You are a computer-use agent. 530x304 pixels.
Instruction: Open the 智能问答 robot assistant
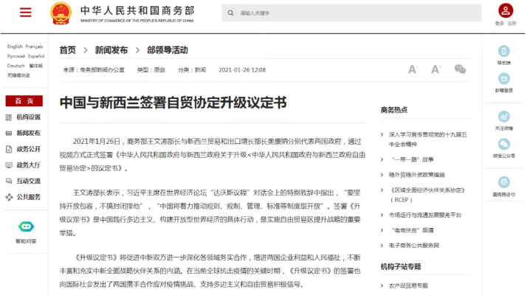(26, 227)
